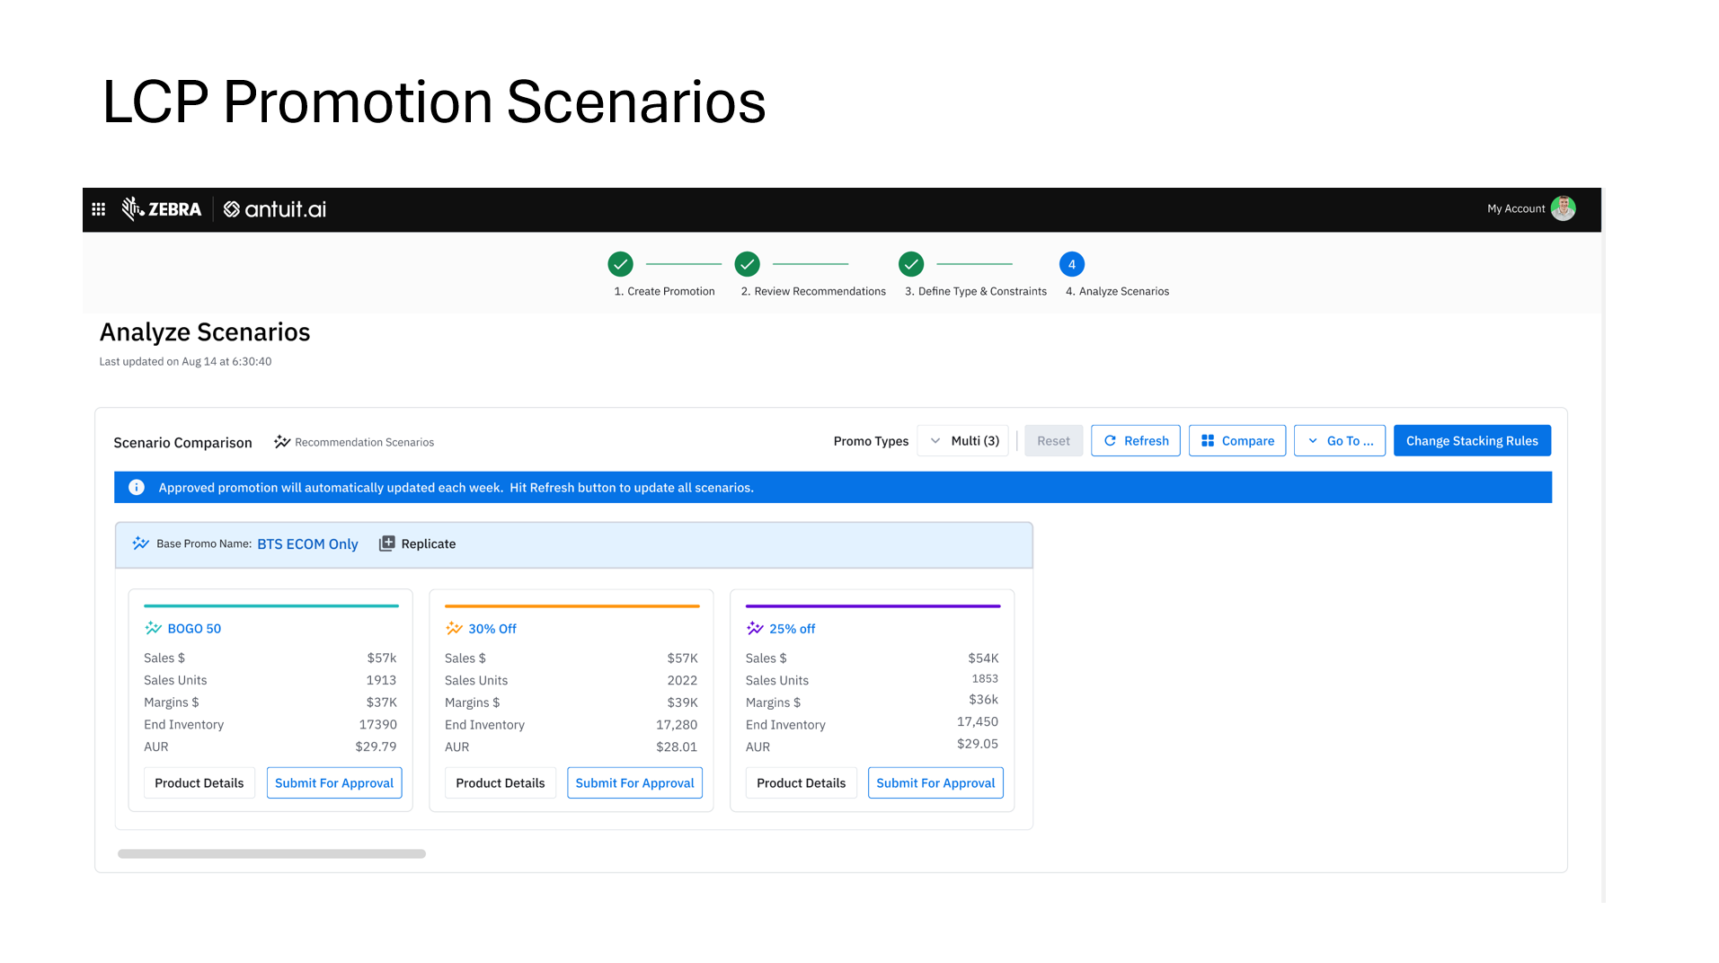This screenshot has height=963, width=1719.
Task: Click the Recommendation Scenarios sparkle icon
Action: 282,442
